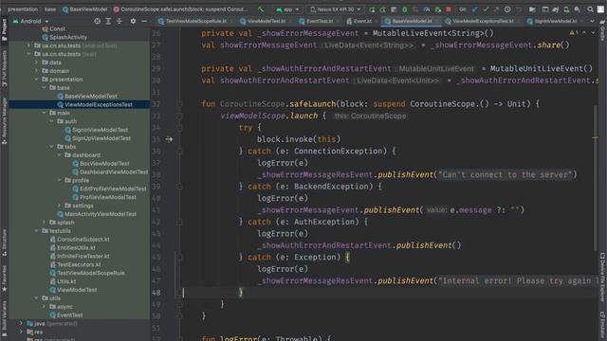
Task: Click the Attach Debugger to Android Process icon
Action: [x=437, y=9]
